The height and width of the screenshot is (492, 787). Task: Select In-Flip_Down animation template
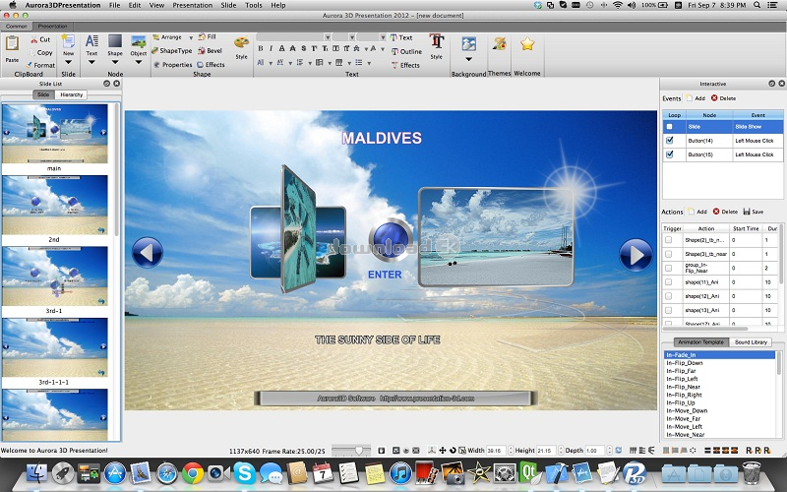684,363
